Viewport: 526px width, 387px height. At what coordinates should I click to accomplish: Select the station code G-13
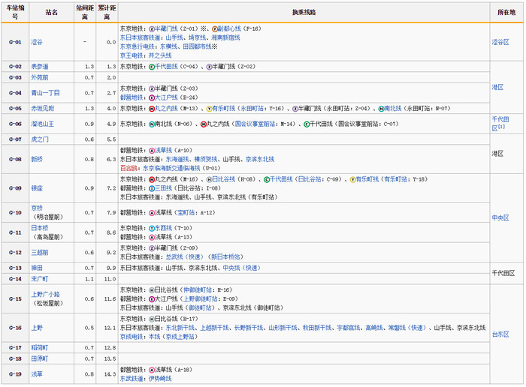pyautogui.click(x=15, y=268)
